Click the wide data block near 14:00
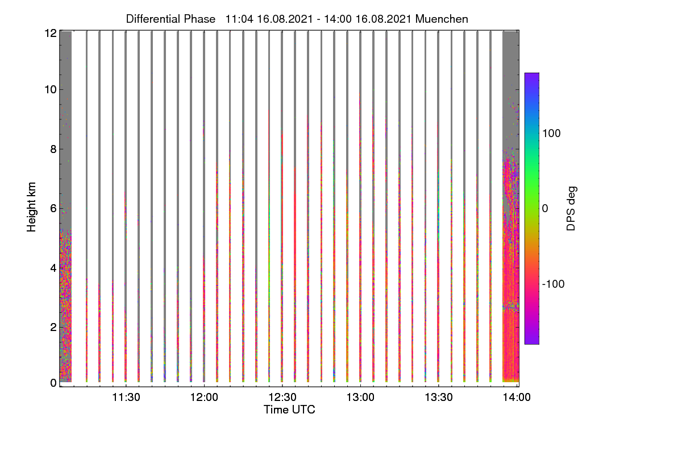The image size is (682, 455). pos(511,206)
